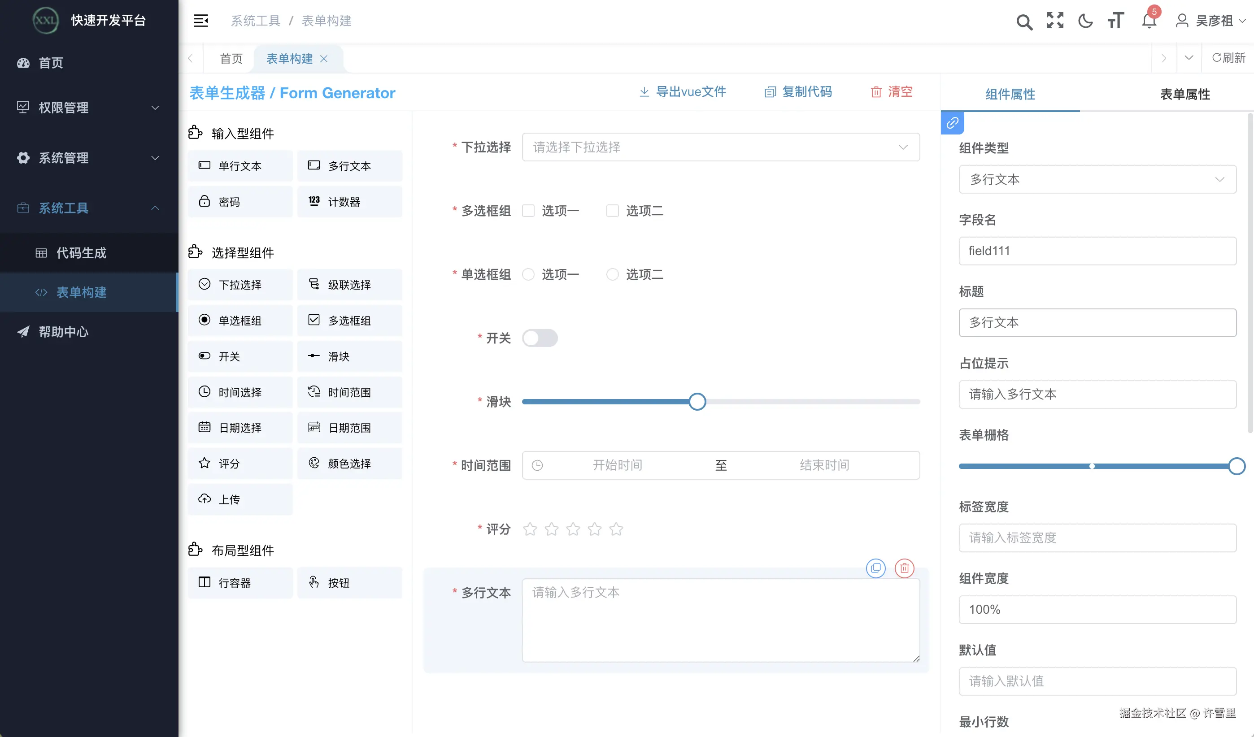
Task: Switch to 表单属性 tab
Action: pos(1185,94)
